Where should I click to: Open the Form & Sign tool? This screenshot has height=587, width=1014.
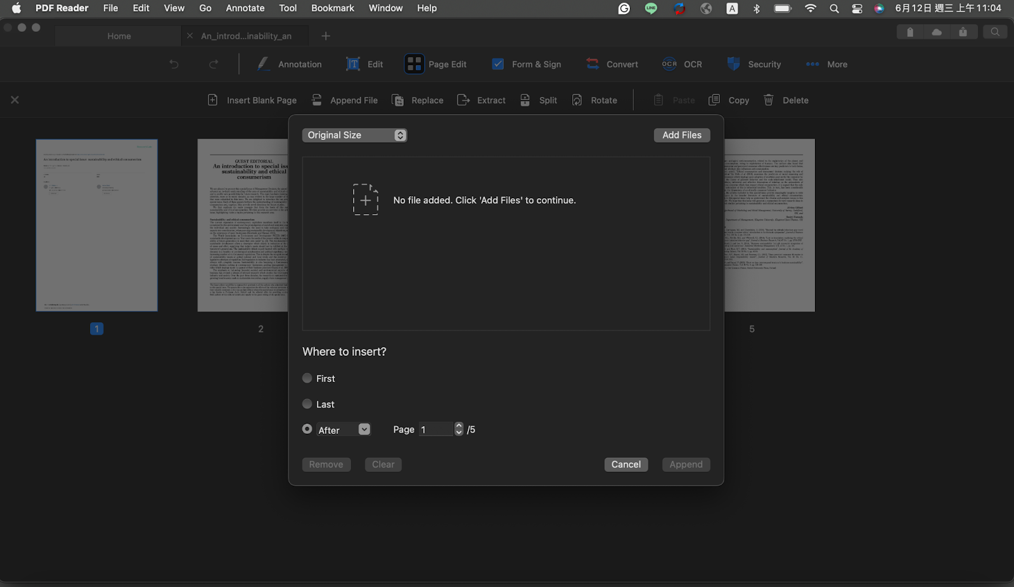pos(526,64)
